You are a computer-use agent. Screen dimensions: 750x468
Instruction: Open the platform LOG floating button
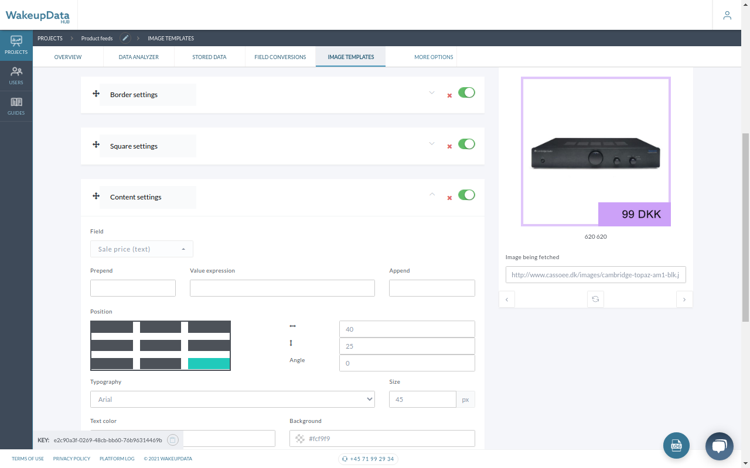(x=676, y=446)
